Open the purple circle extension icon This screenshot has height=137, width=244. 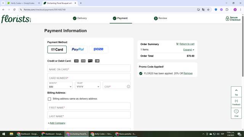(x=221, y=10)
